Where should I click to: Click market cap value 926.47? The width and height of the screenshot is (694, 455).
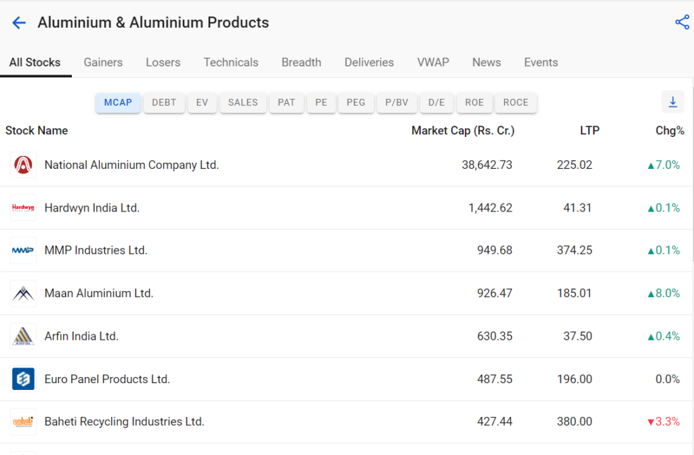click(494, 294)
